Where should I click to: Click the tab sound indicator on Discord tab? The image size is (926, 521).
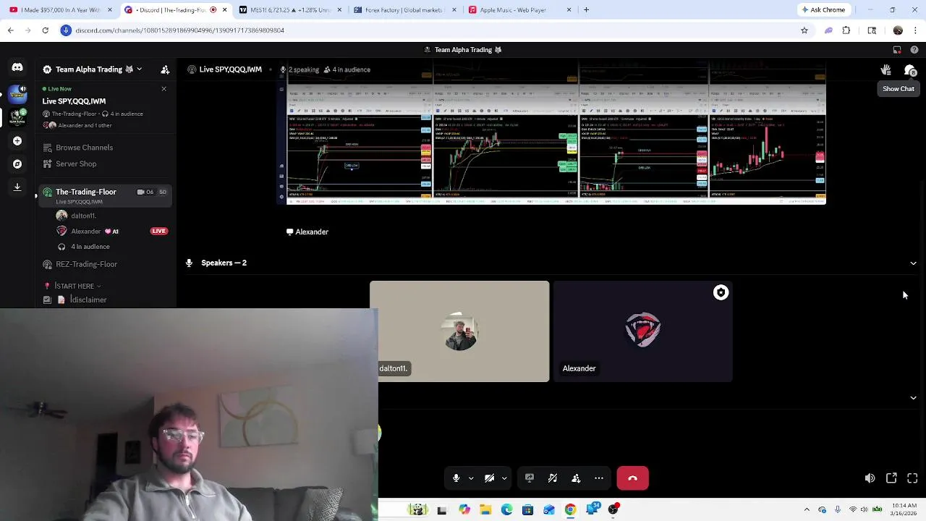213,10
